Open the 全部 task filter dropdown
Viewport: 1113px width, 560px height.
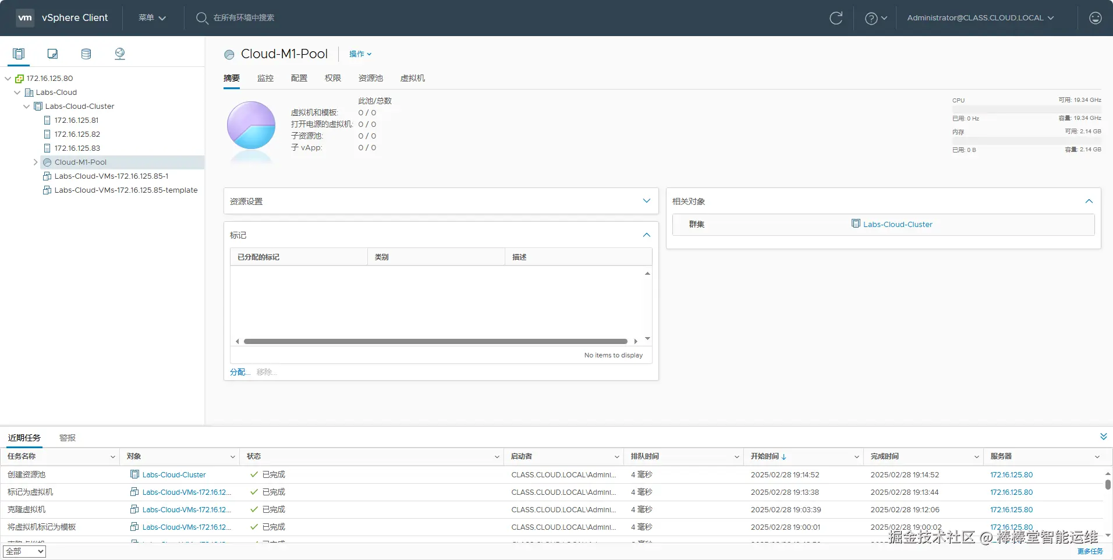pyautogui.click(x=24, y=551)
